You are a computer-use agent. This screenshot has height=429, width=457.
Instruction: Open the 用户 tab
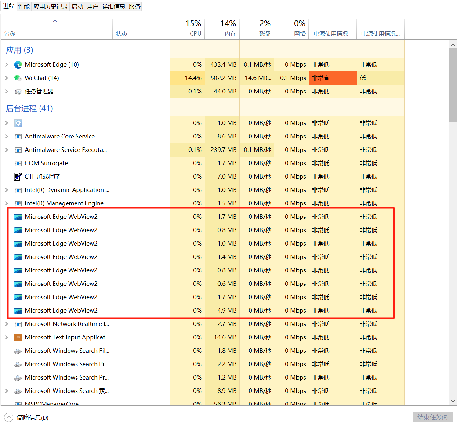click(93, 6)
